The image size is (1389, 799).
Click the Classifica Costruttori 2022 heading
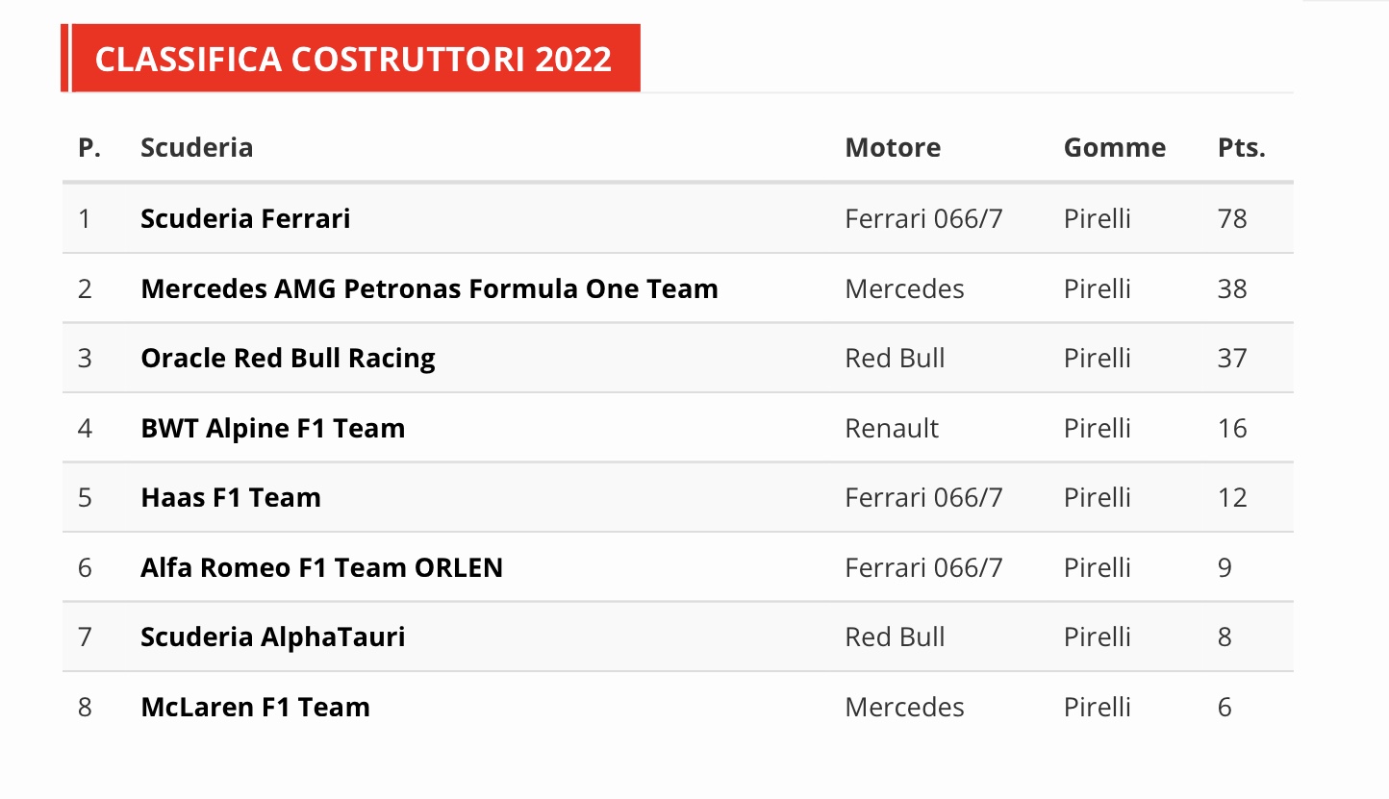tap(353, 59)
